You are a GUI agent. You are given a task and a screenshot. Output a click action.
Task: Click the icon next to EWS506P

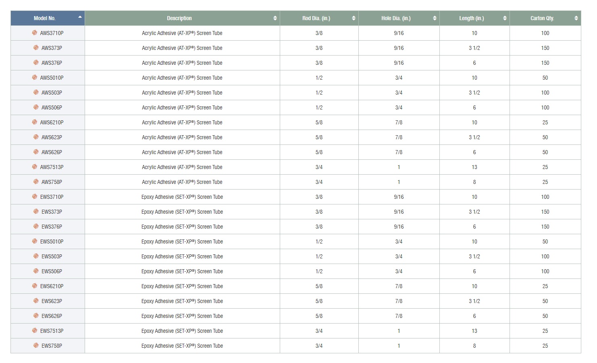(x=36, y=271)
